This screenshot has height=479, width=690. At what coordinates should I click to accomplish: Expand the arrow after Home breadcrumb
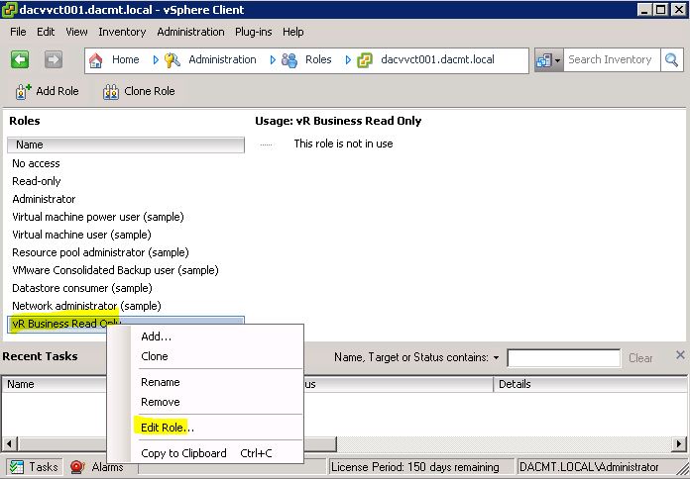coord(156,59)
